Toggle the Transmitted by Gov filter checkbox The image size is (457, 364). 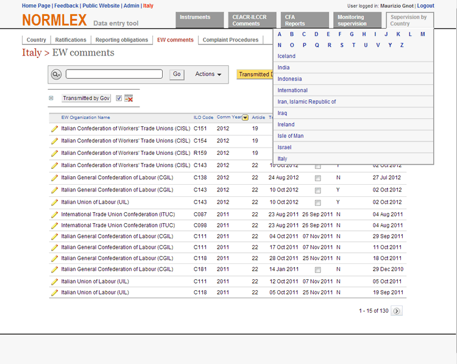click(x=119, y=98)
